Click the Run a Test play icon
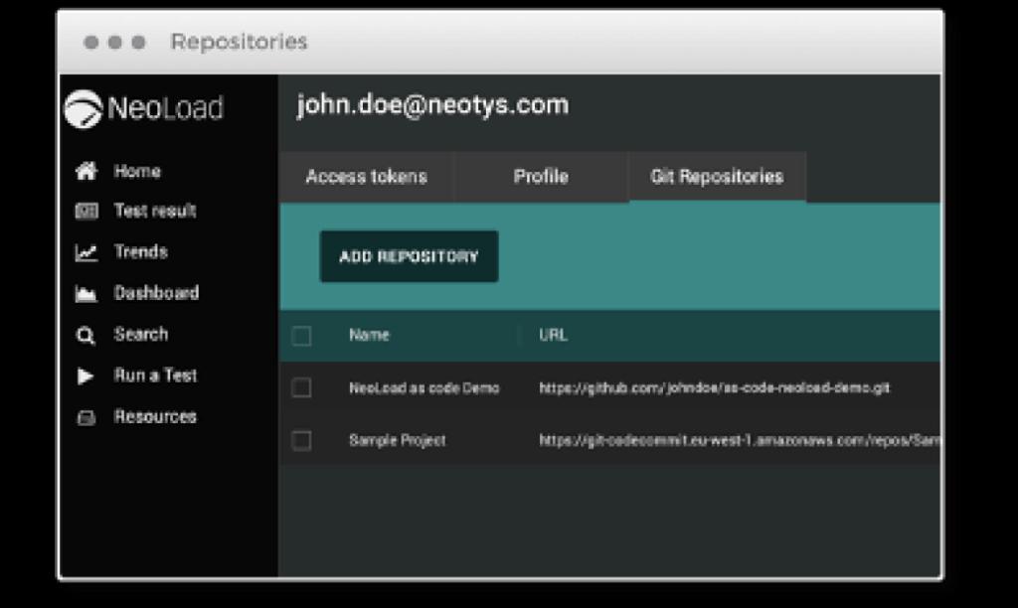This screenshot has width=1018, height=608. [86, 377]
